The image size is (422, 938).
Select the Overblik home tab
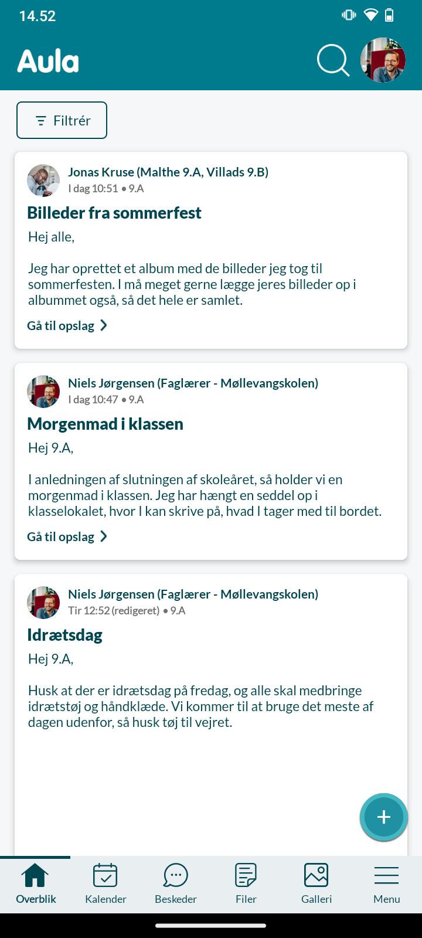tap(35, 883)
